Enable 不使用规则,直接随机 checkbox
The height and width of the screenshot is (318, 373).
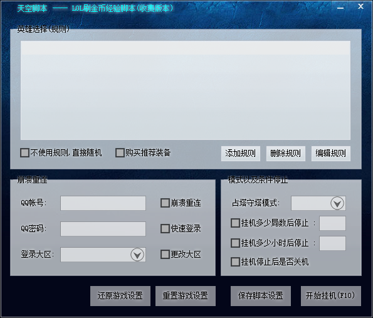(x=24, y=153)
